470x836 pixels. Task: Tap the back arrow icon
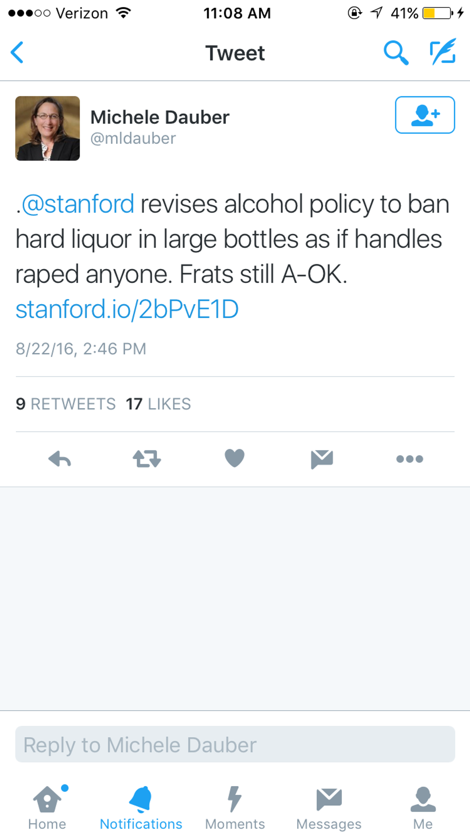17,52
